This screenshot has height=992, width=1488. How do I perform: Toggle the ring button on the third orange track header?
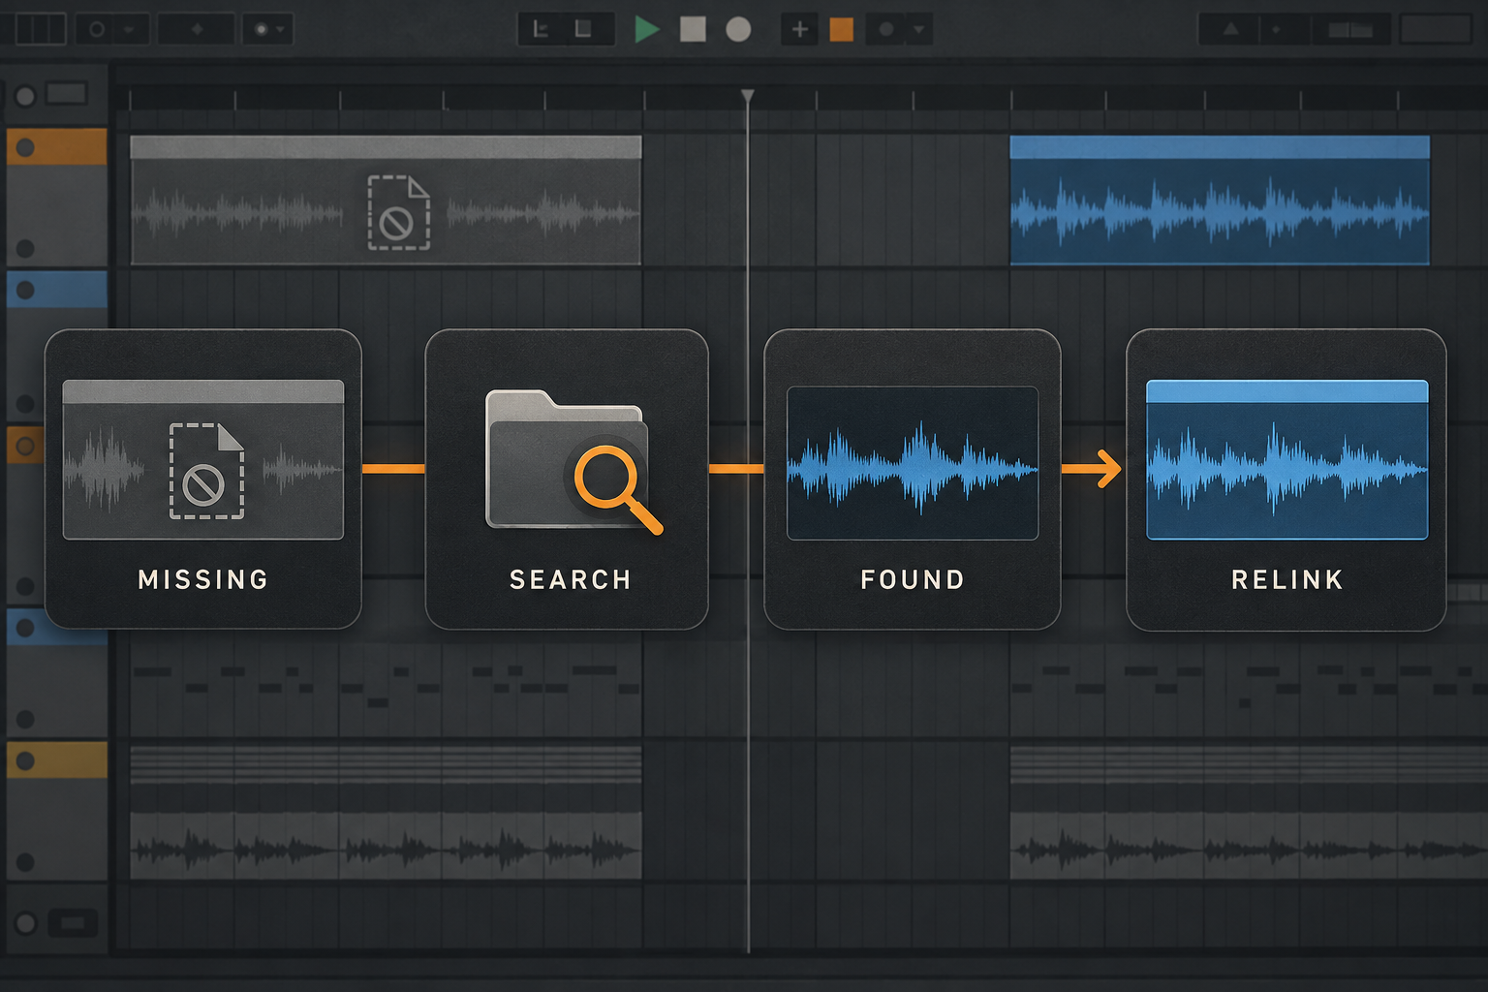coord(25,447)
